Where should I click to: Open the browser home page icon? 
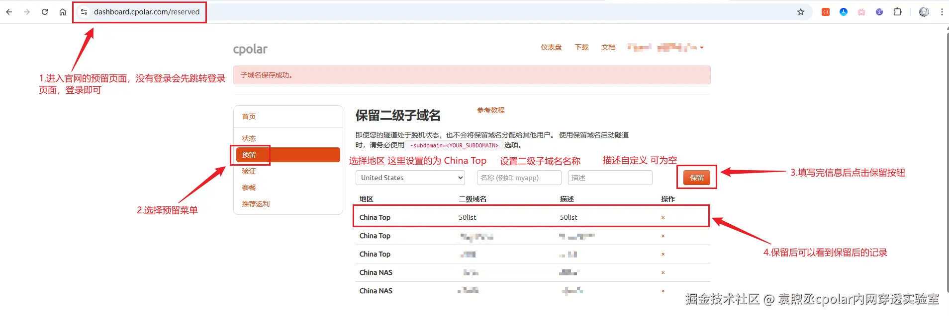point(63,12)
